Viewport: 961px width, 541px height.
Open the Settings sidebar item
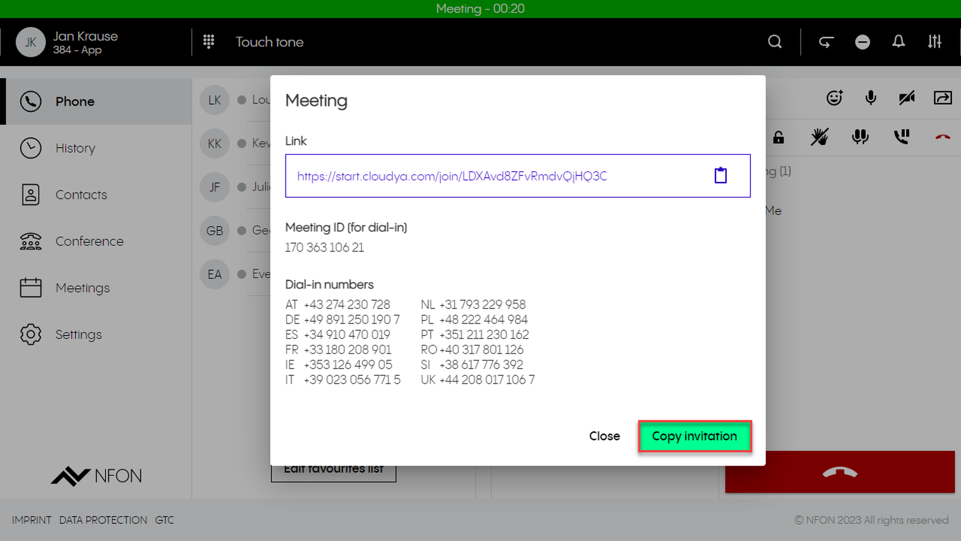click(79, 335)
